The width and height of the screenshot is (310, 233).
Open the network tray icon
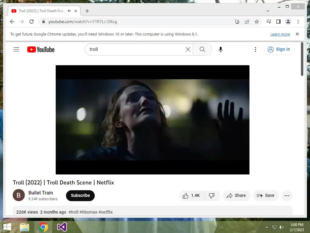click(274, 227)
